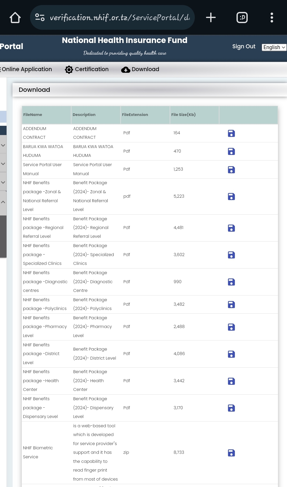Download Diagnostic centres benefits package

click(x=231, y=282)
